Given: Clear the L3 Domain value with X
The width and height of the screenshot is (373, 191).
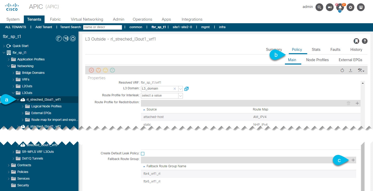Looking at the screenshot, I should [175, 89].
